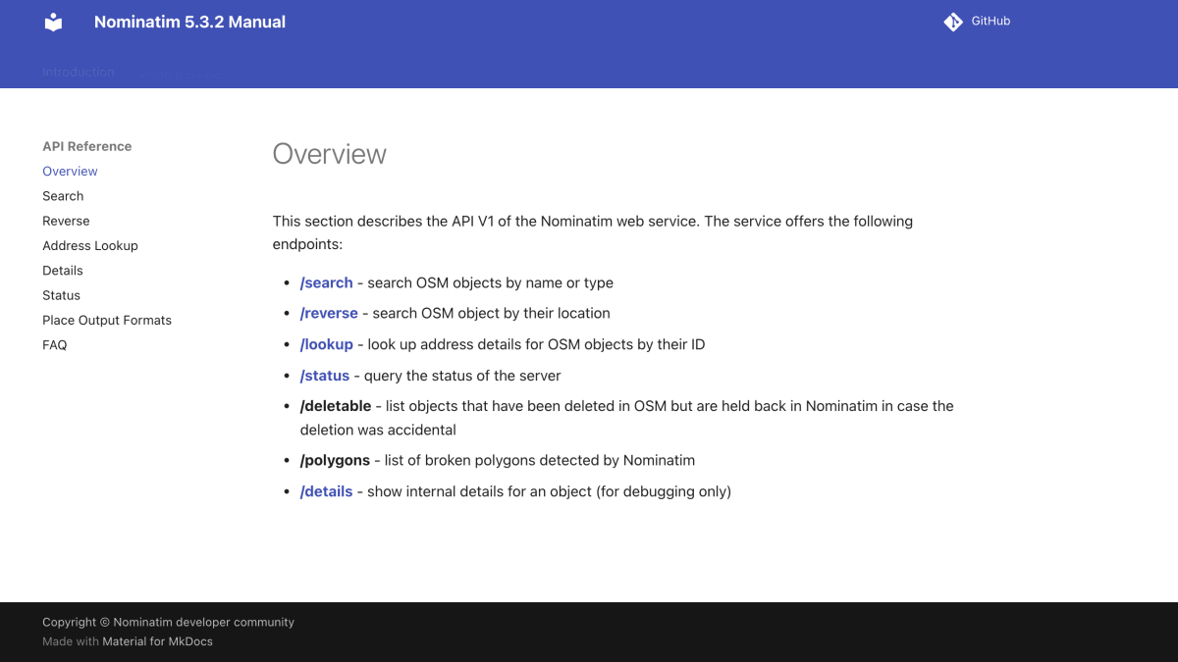Image resolution: width=1178 pixels, height=662 pixels.
Task: Go to Reverse in the sidebar
Action: click(66, 221)
